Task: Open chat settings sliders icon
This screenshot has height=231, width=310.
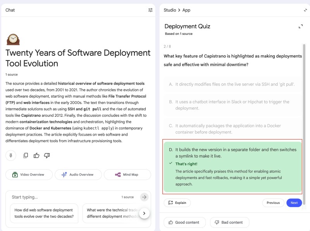Action: 150,10
